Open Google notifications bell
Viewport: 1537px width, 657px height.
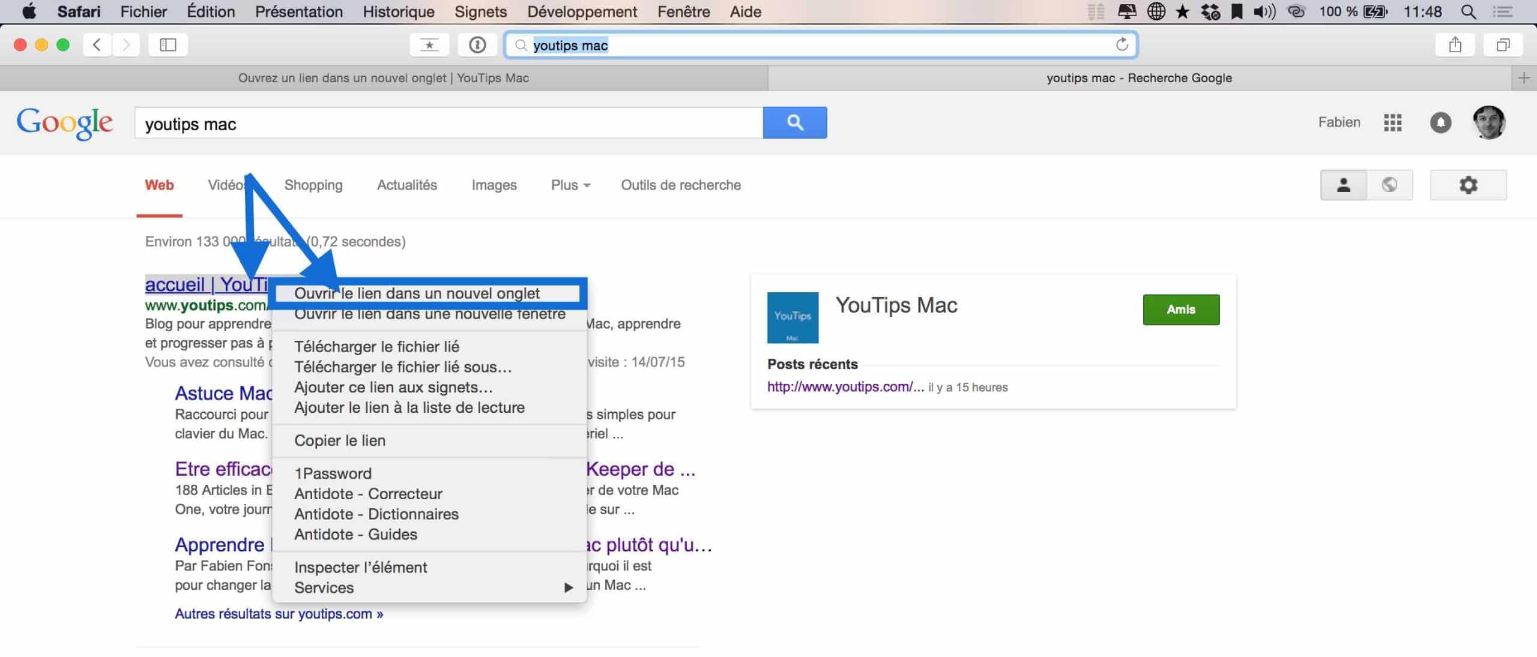(1441, 122)
